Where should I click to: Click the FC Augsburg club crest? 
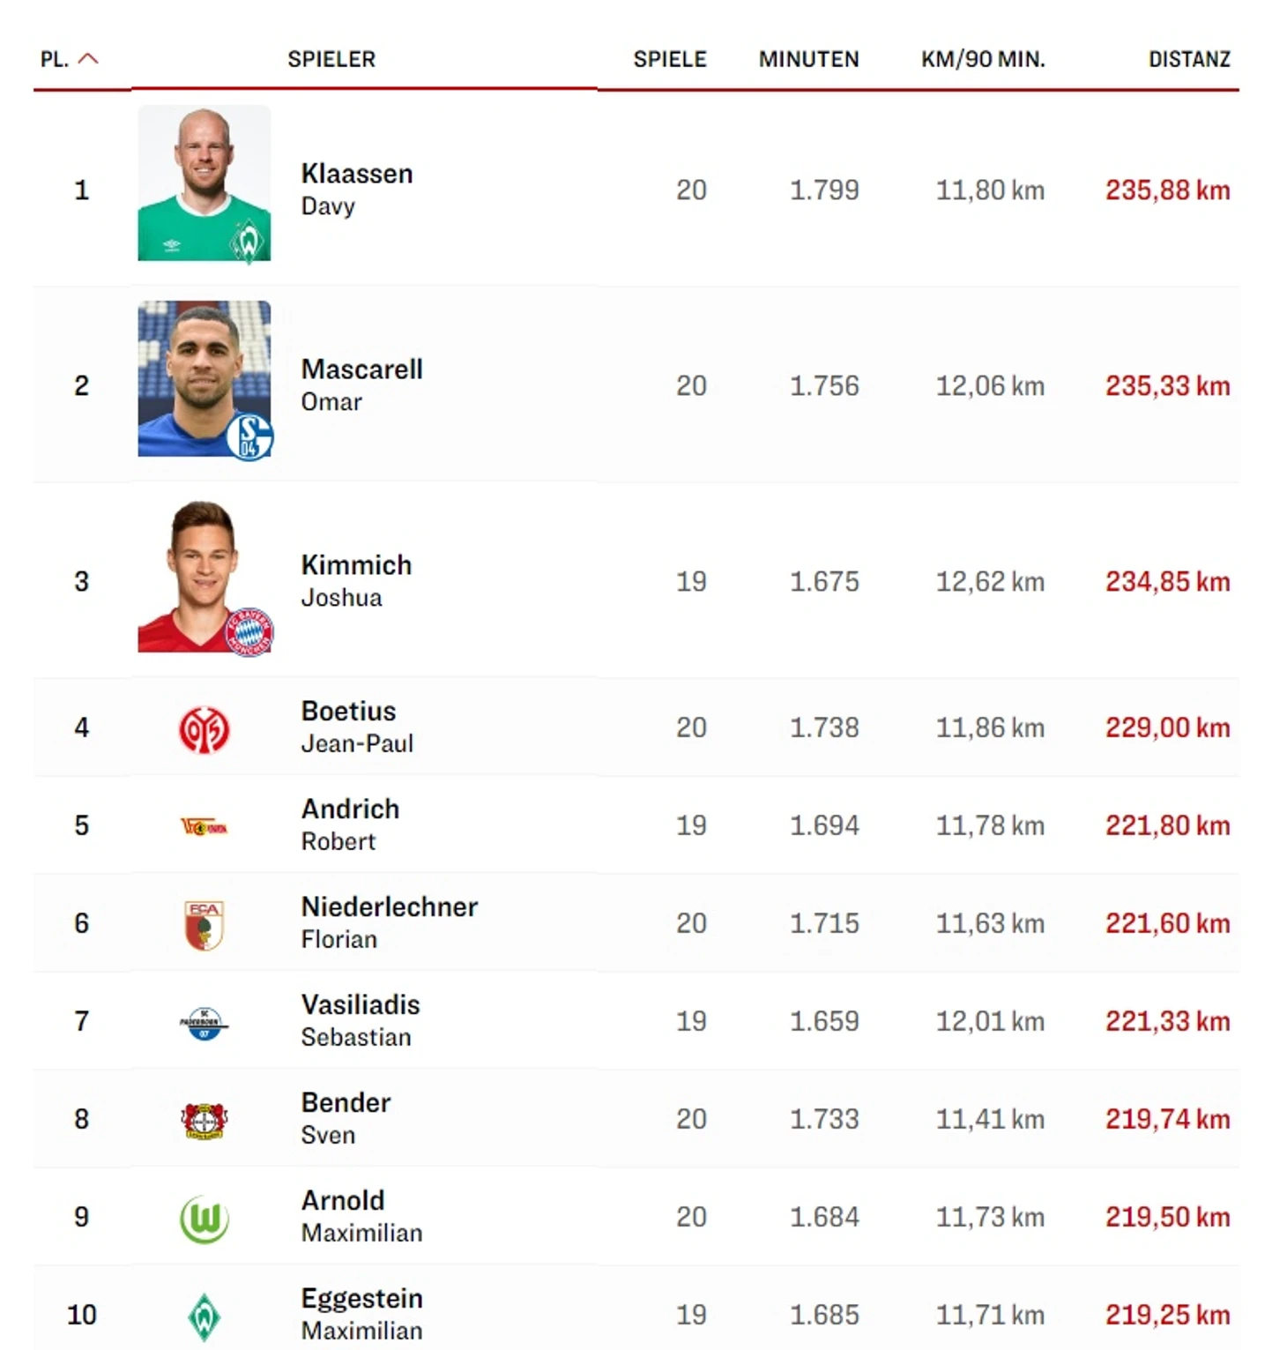(204, 924)
